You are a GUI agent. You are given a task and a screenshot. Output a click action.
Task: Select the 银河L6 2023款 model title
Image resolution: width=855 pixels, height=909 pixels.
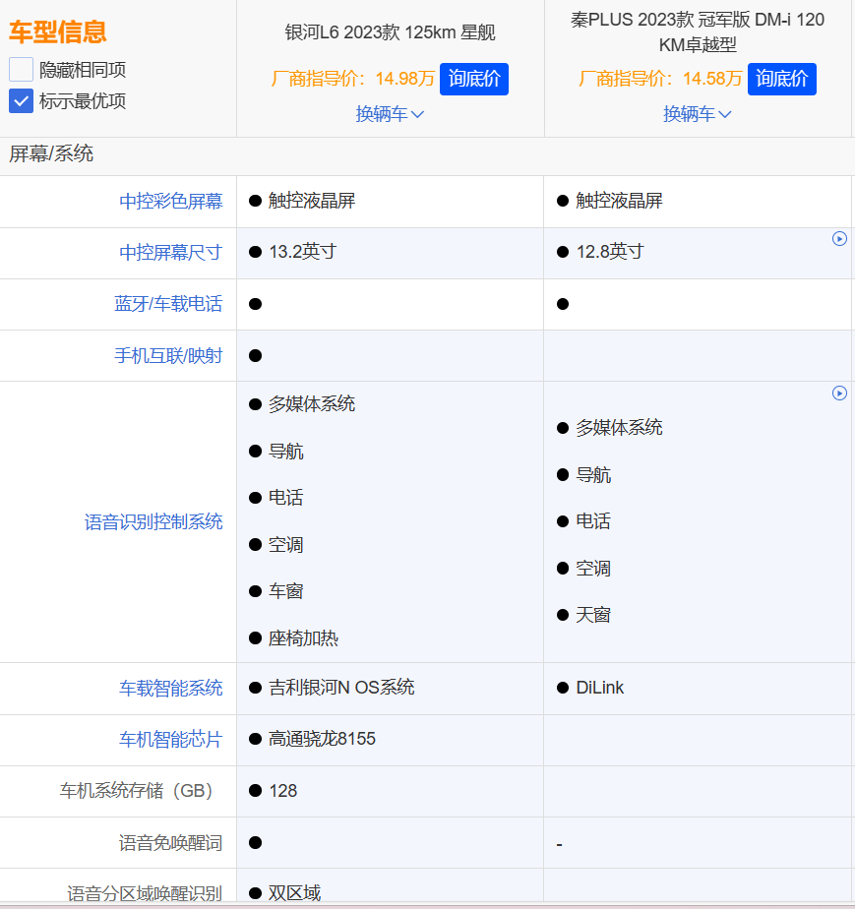pos(390,32)
